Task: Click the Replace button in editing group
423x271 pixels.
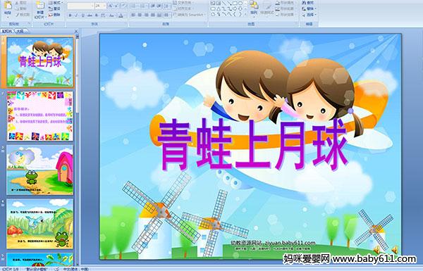Action: [x=308, y=8]
